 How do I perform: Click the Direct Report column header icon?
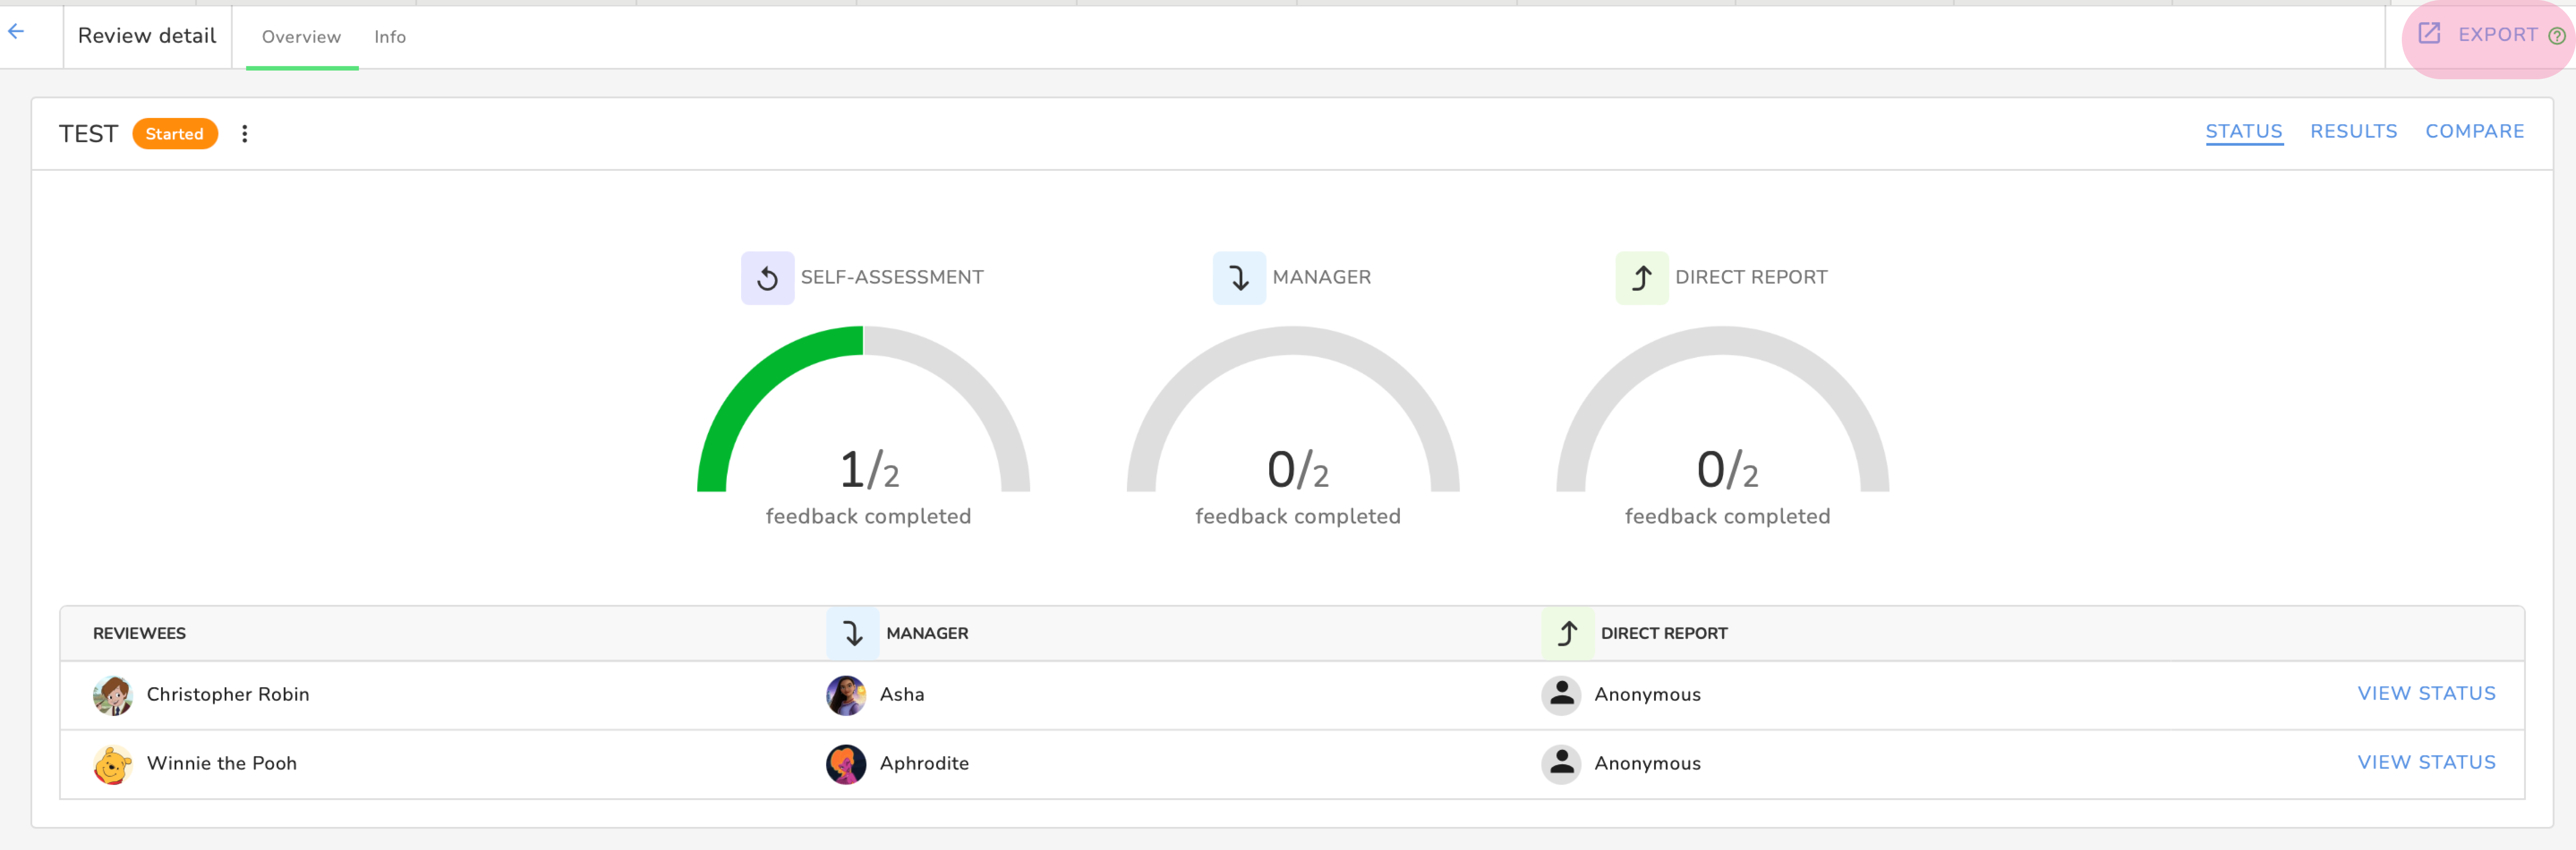1567,633
